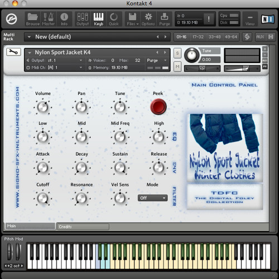Switch to the Credits tab

(x=83, y=227)
